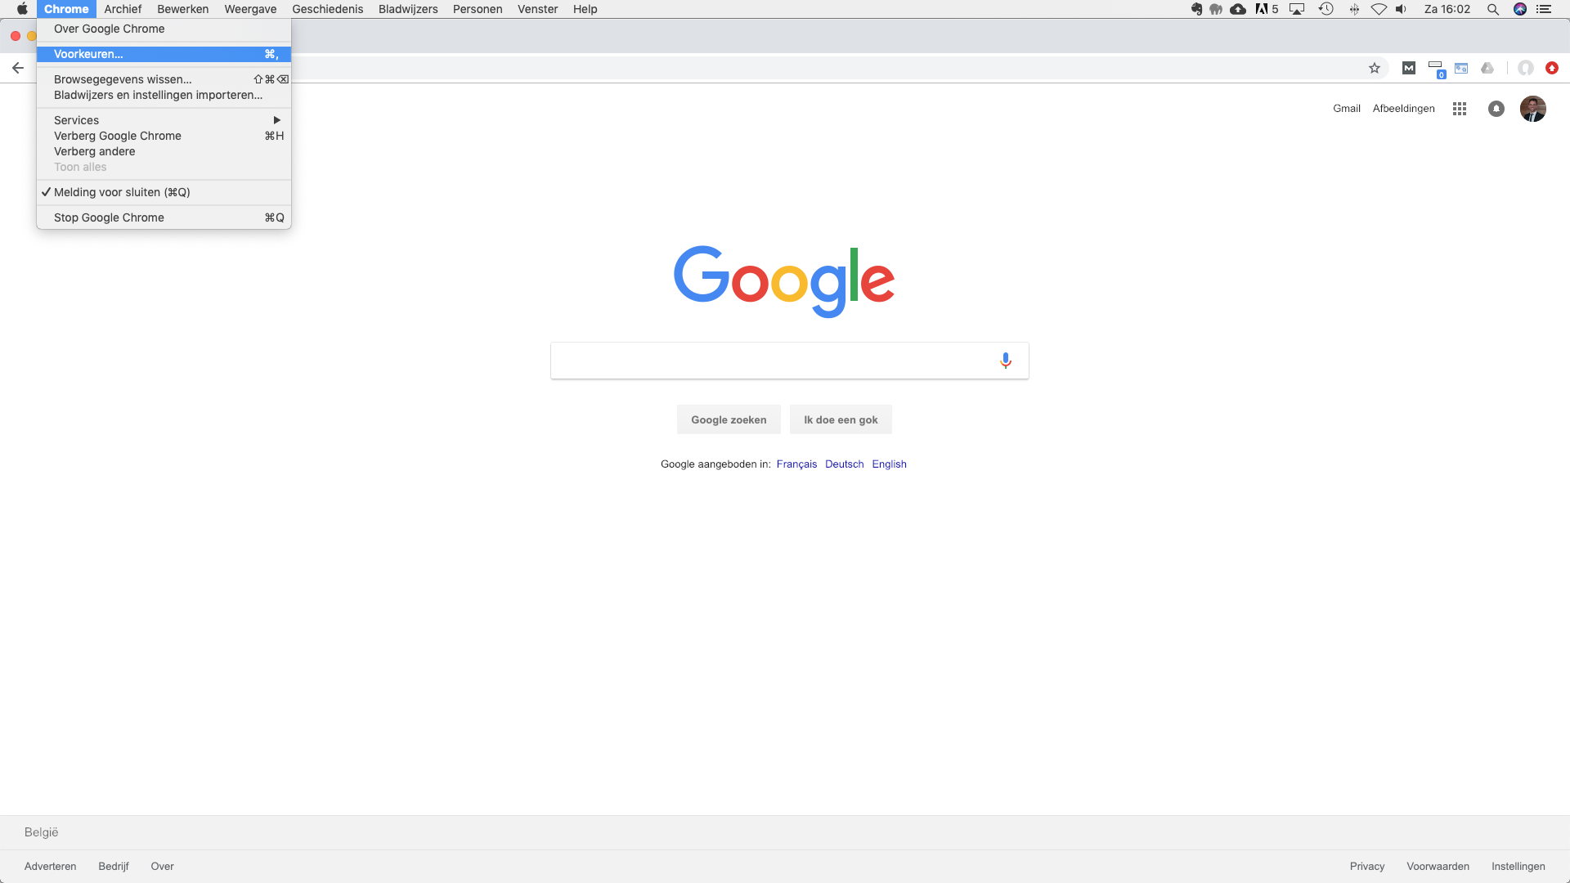This screenshot has width=1570, height=883.
Task: Select Verberg andere
Action: click(x=164, y=151)
